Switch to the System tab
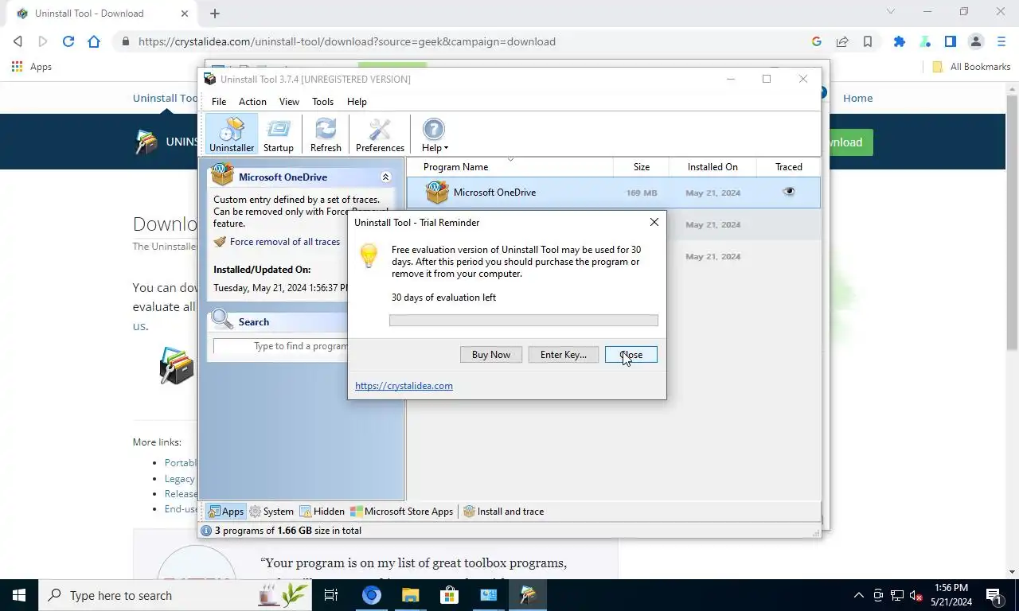The image size is (1019, 611). coord(271,512)
